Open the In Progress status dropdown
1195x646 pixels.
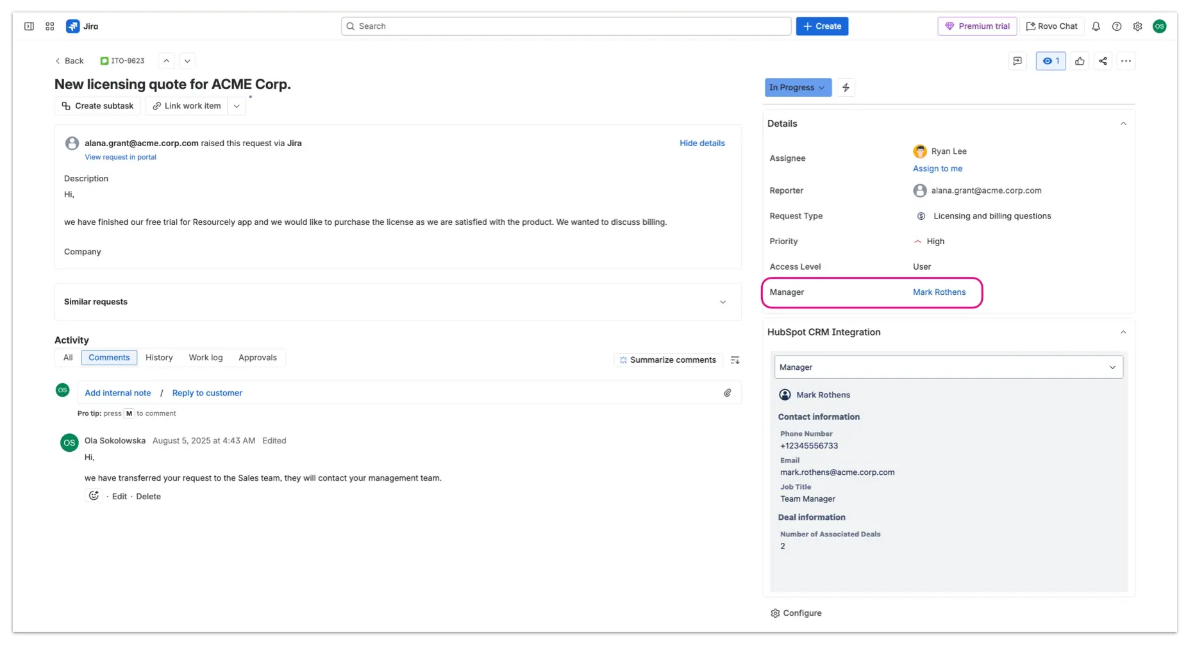[x=798, y=87]
